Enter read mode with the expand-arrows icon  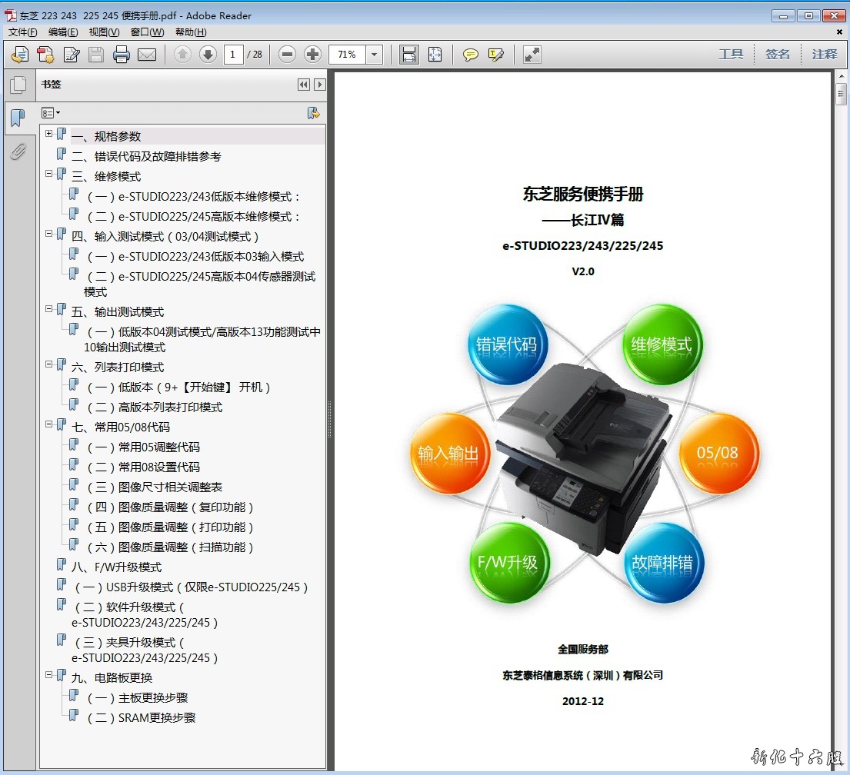click(532, 55)
